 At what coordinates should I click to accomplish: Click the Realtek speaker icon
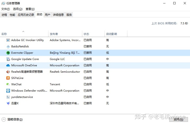[x=8, y=72]
